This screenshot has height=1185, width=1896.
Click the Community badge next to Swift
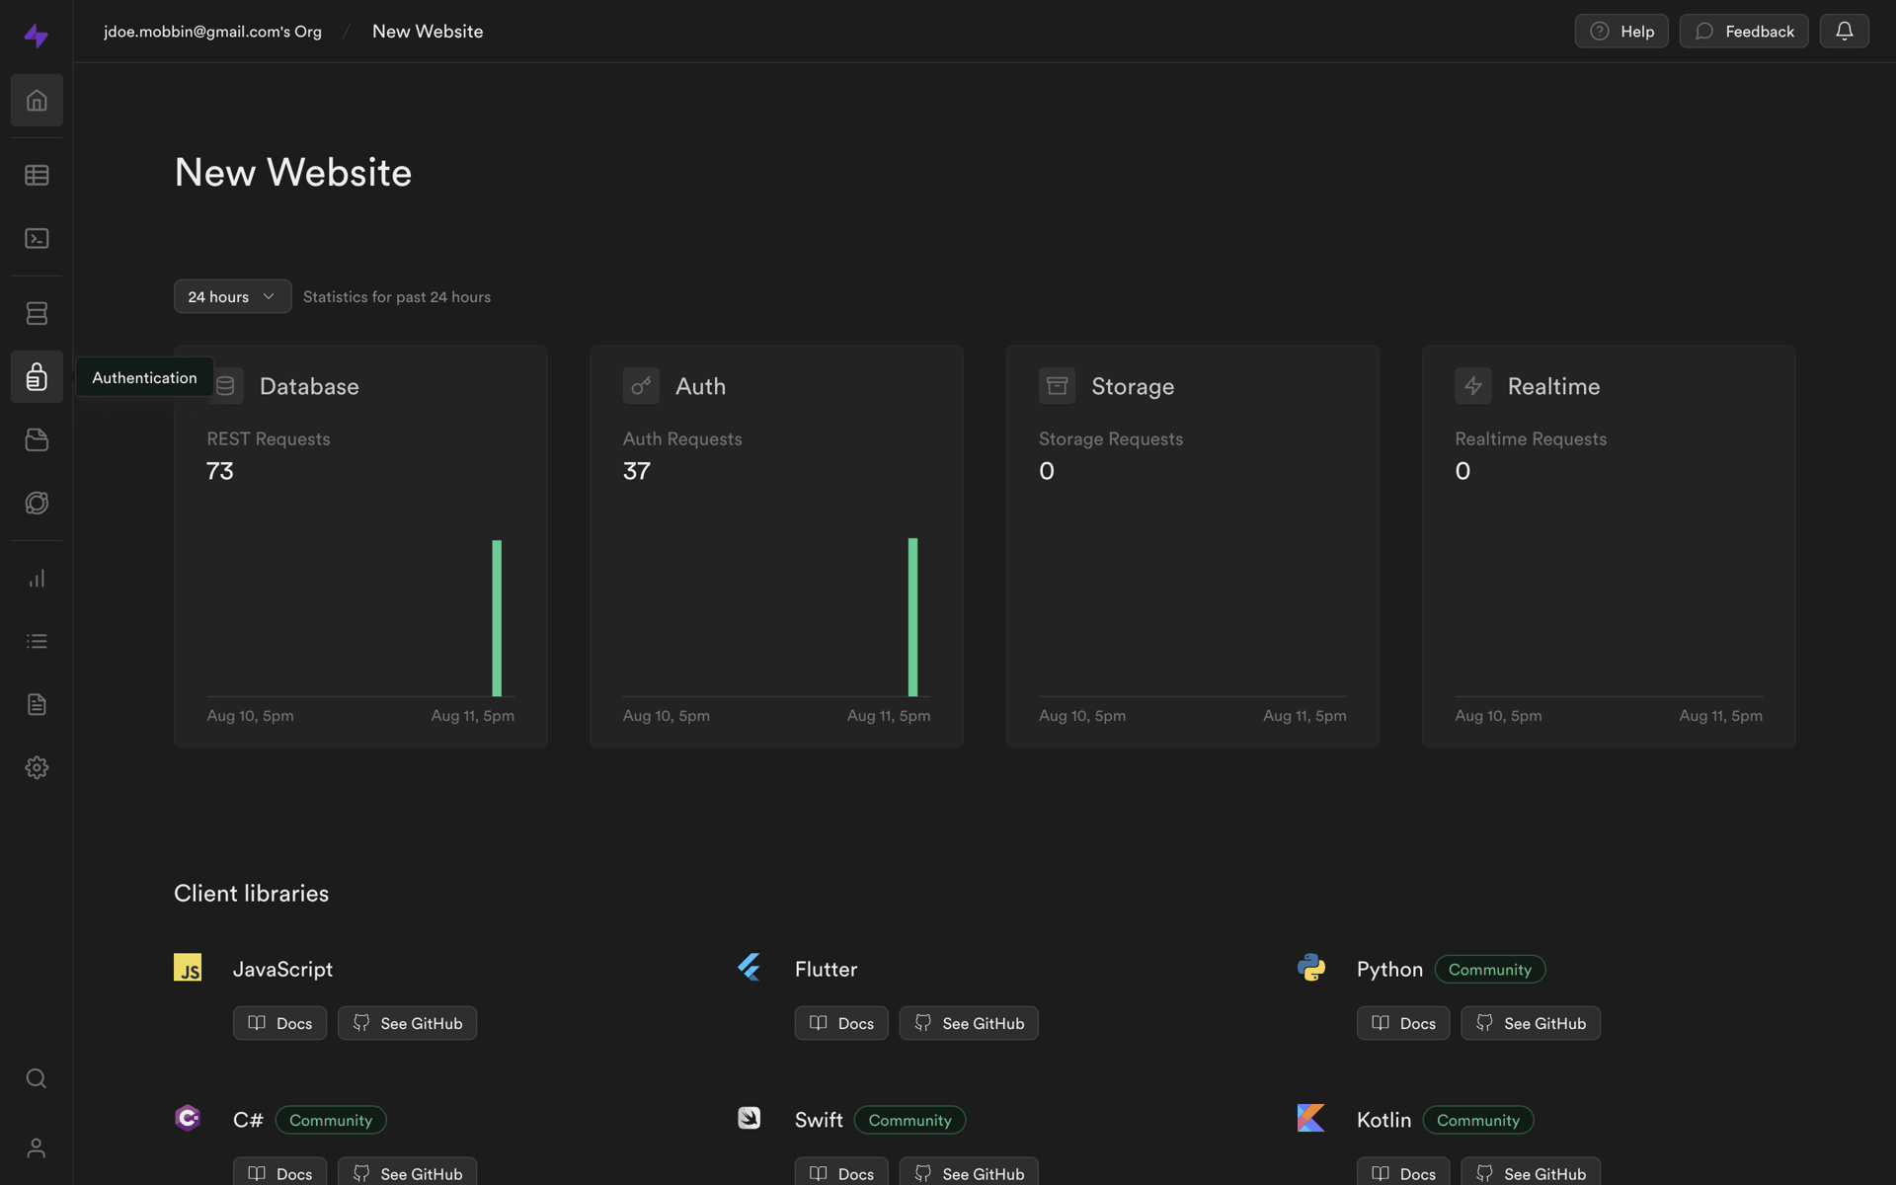click(x=909, y=1120)
